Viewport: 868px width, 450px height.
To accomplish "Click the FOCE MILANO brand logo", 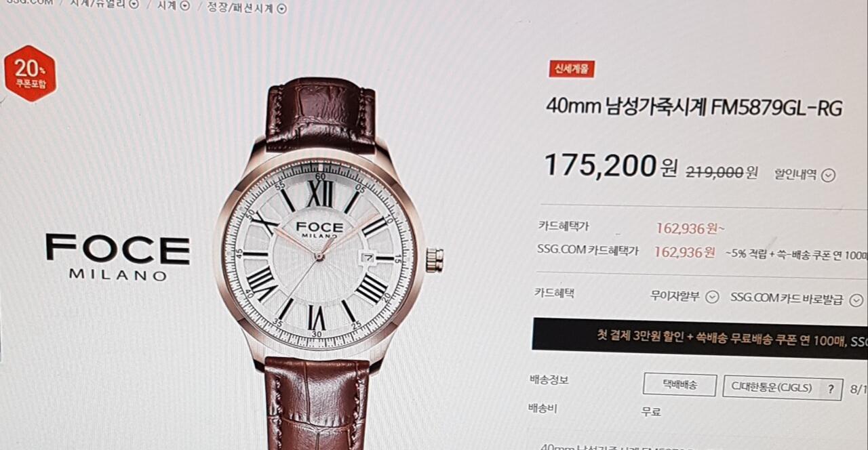I will point(117,256).
